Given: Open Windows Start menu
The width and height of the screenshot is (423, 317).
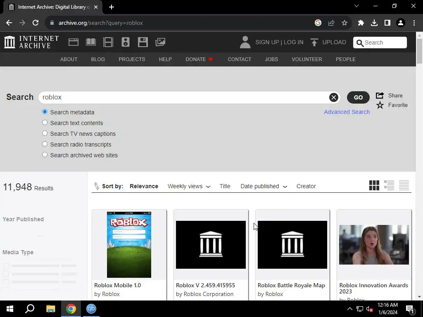Looking at the screenshot, I should [x=10, y=309].
